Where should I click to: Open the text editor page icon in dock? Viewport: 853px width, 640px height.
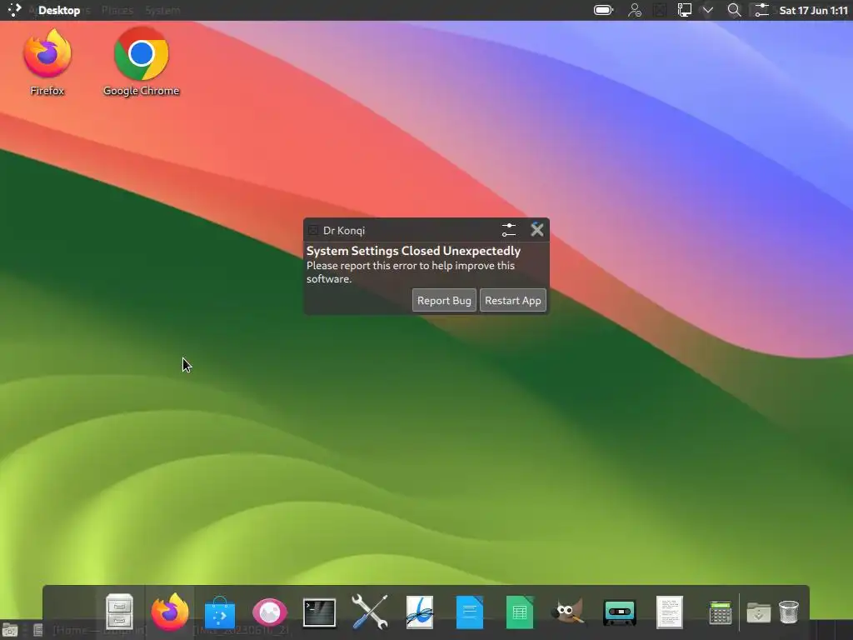click(x=669, y=612)
